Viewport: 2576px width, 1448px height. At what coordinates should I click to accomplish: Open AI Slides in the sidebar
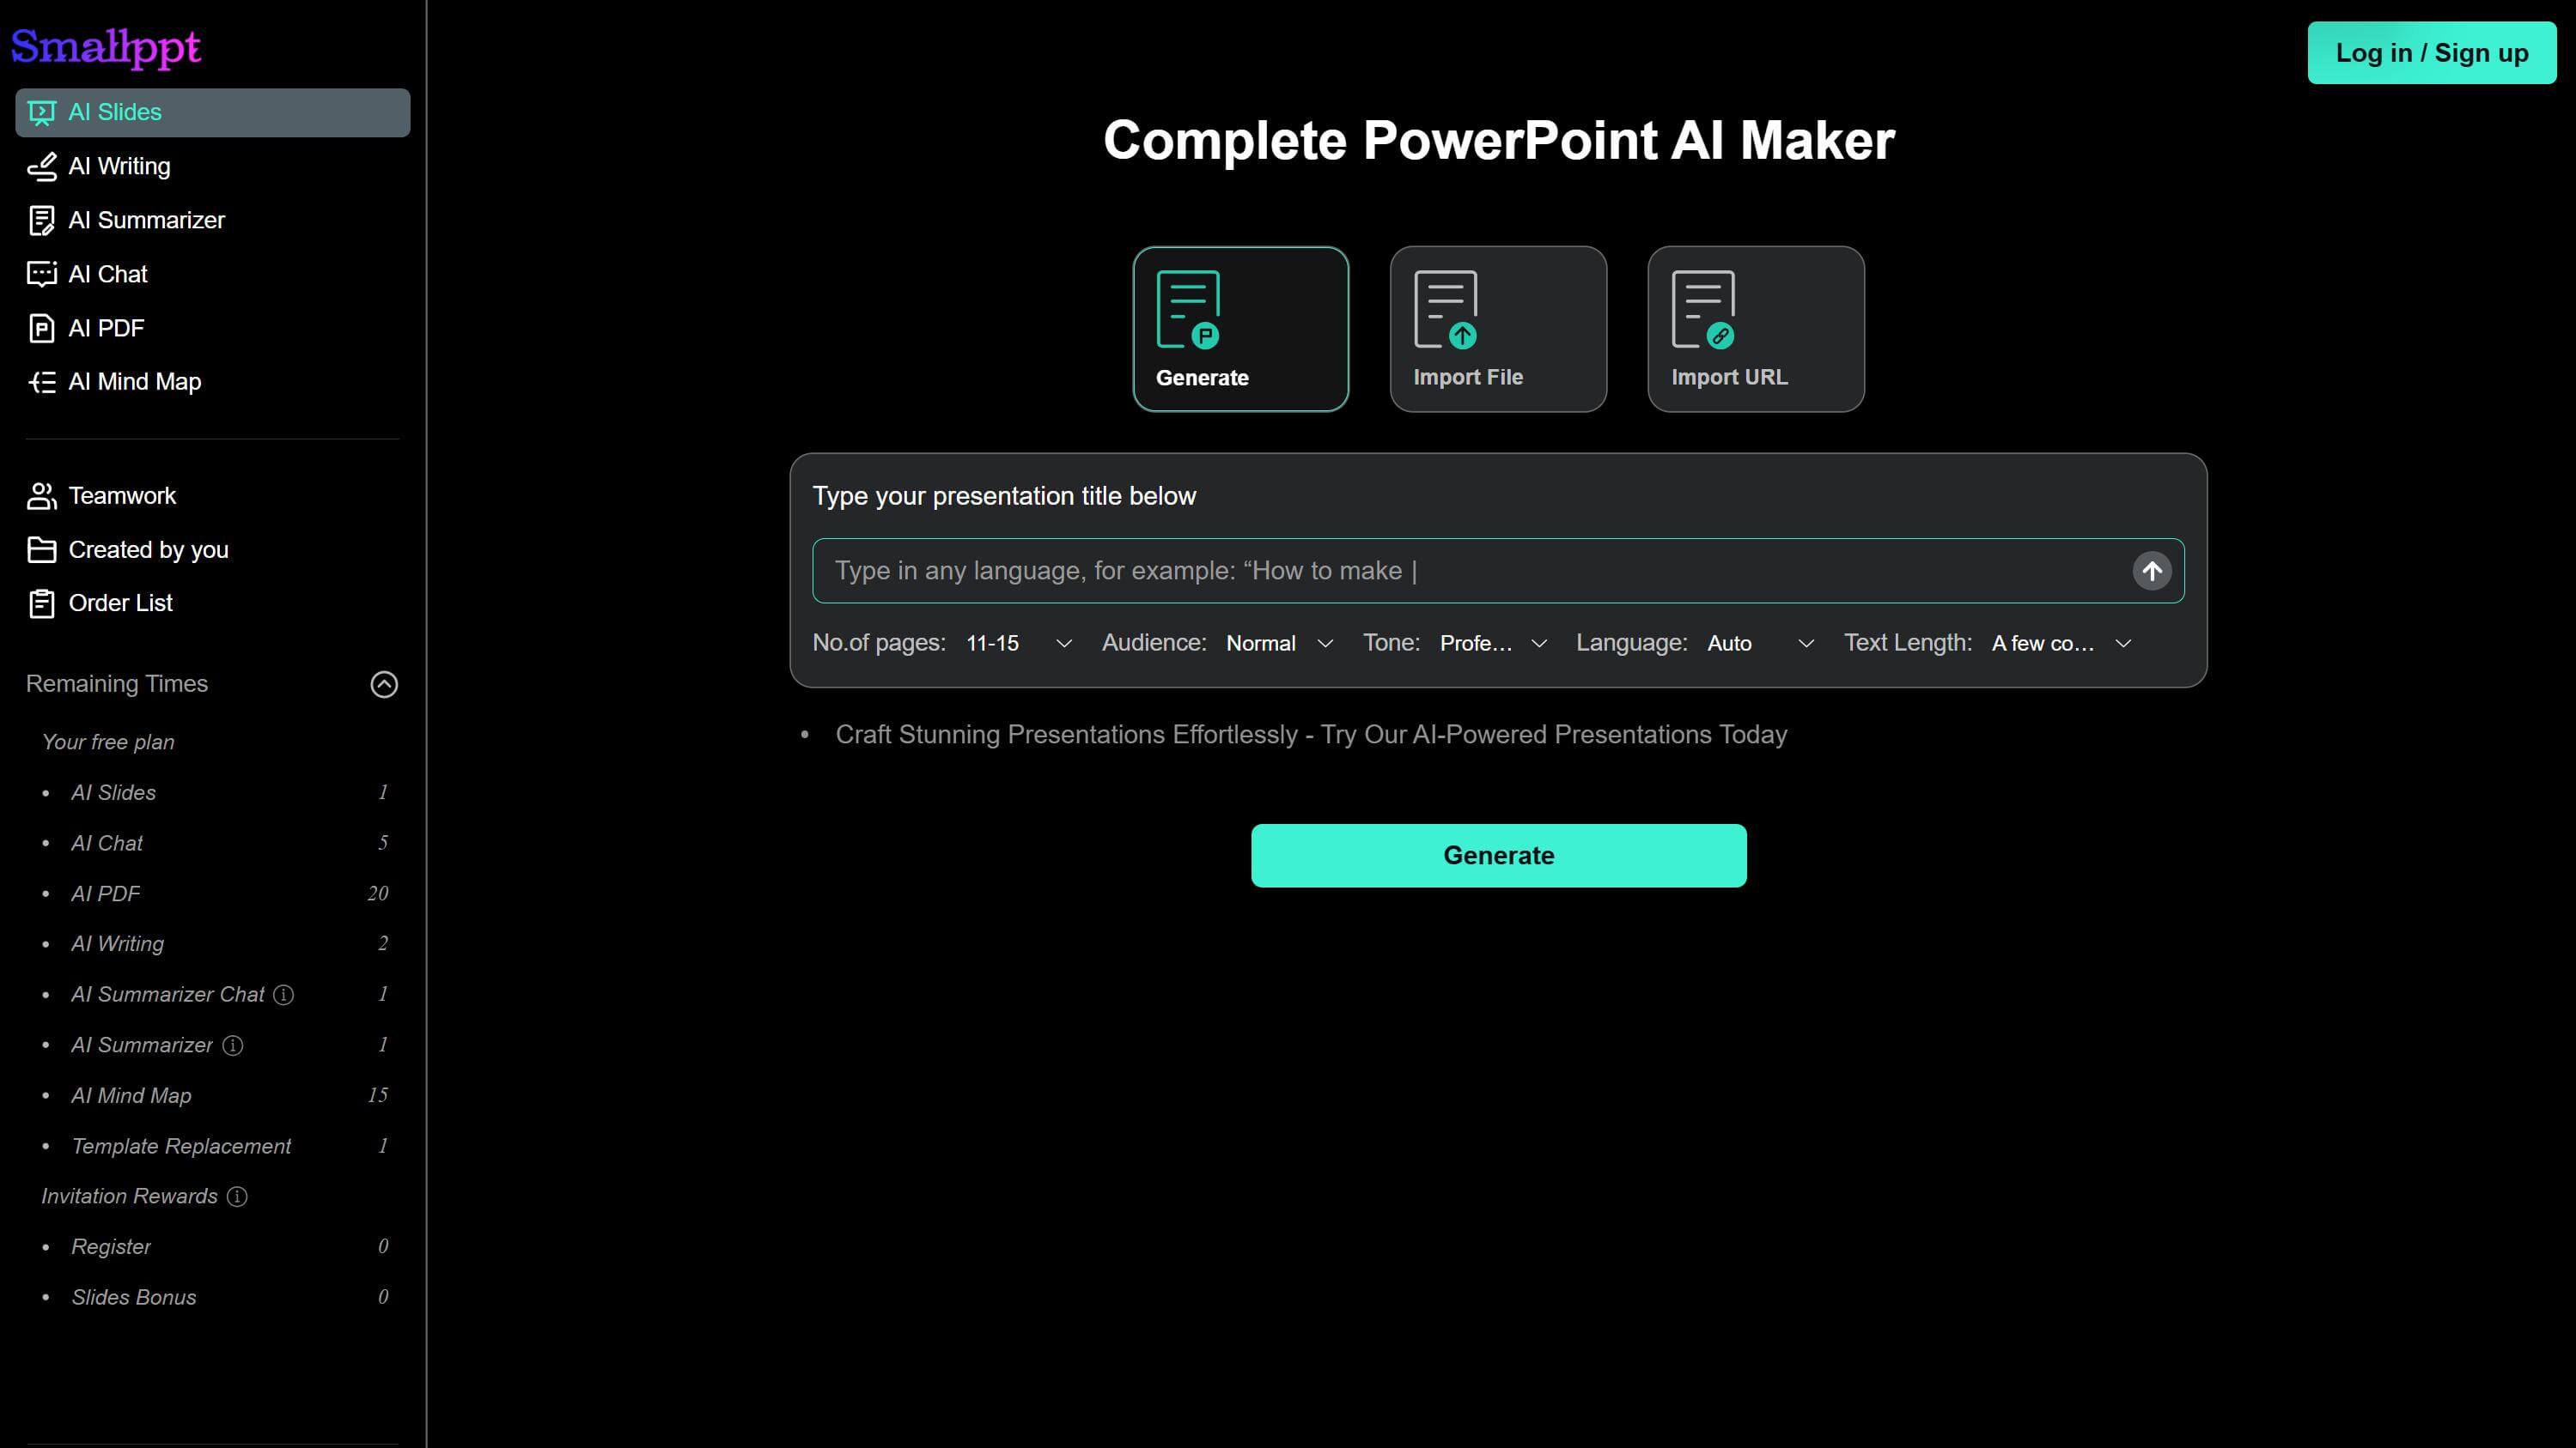(x=212, y=113)
